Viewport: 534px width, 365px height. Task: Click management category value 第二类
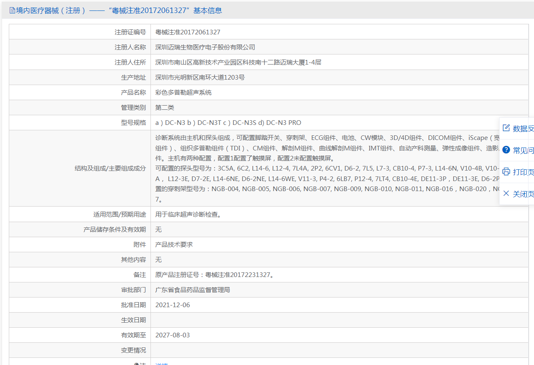point(165,107)
